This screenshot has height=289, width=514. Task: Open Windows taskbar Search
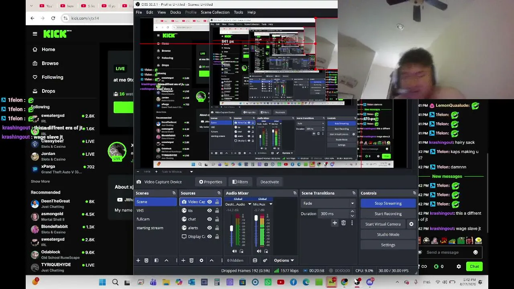tap(115, 282)
